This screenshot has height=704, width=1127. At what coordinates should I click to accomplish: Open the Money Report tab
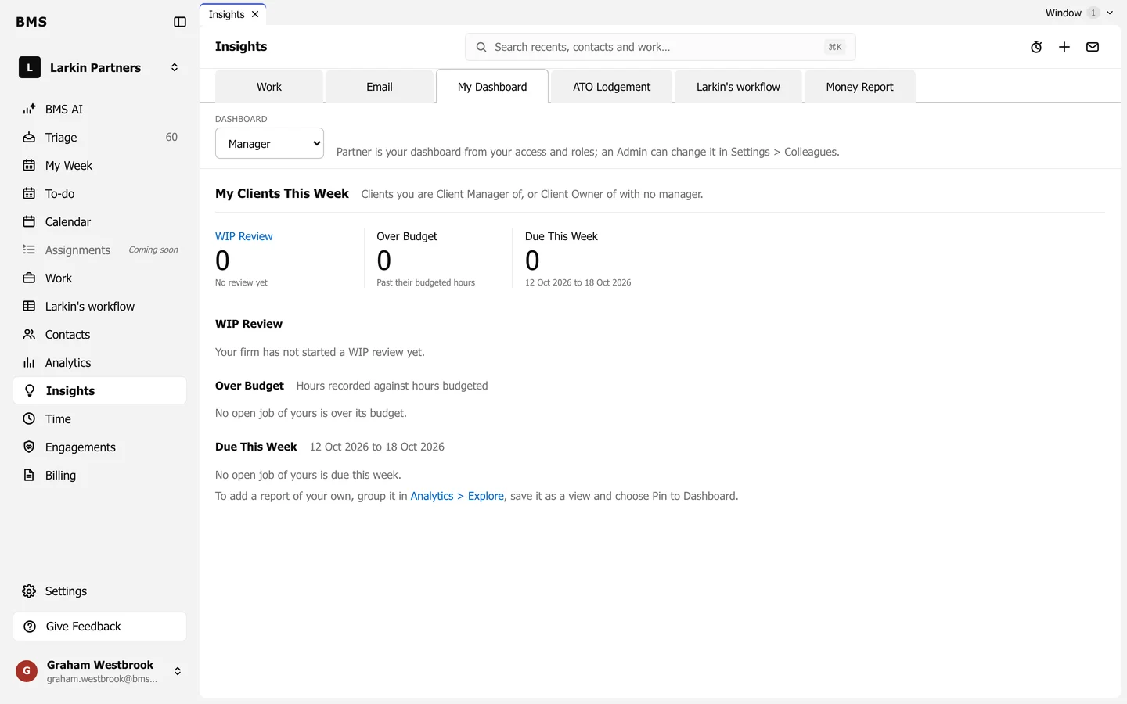pyautogui.click(x=859, y=87)
